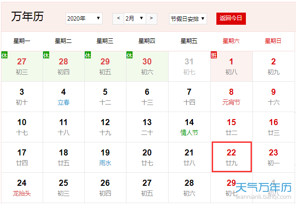
Task: Go to next month with > arrow
Action: click(151, 19)
